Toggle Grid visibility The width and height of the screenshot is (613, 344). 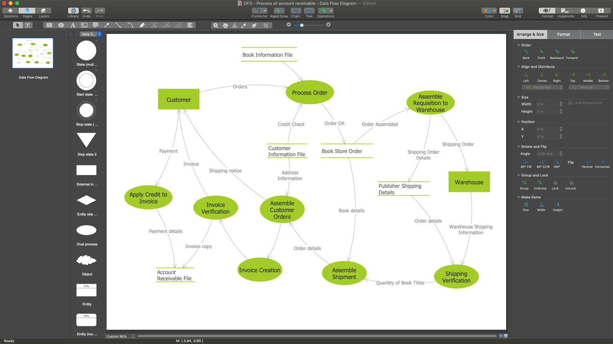pos(518,11)
